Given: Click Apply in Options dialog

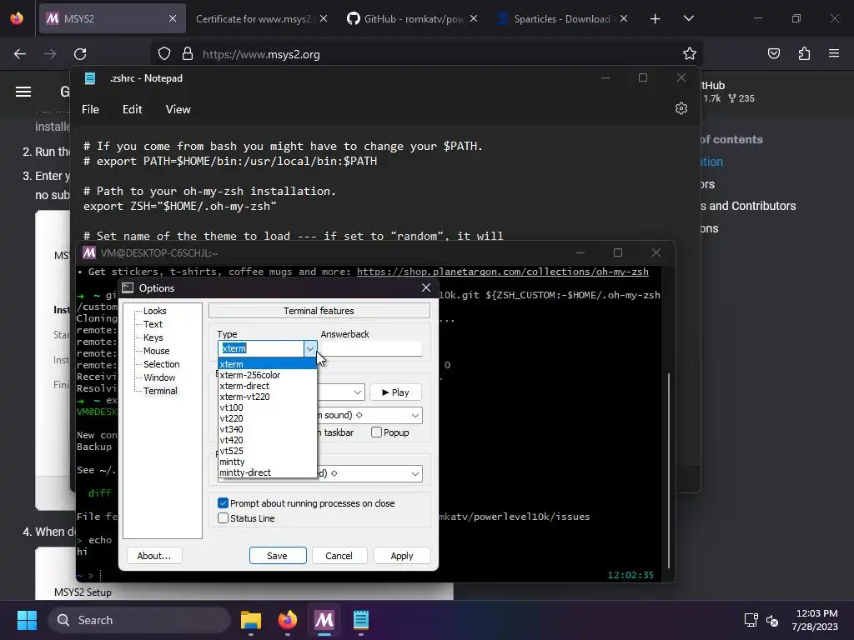Looking at the screenshot, I should coord(402,556).
